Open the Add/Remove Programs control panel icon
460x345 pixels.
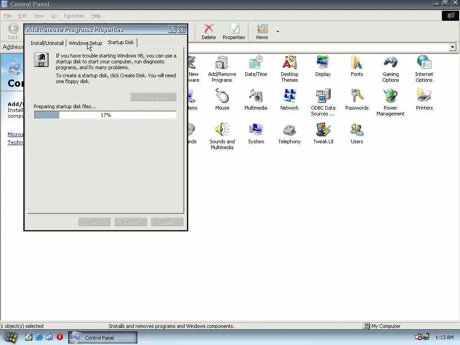click(x=222, y=69)
